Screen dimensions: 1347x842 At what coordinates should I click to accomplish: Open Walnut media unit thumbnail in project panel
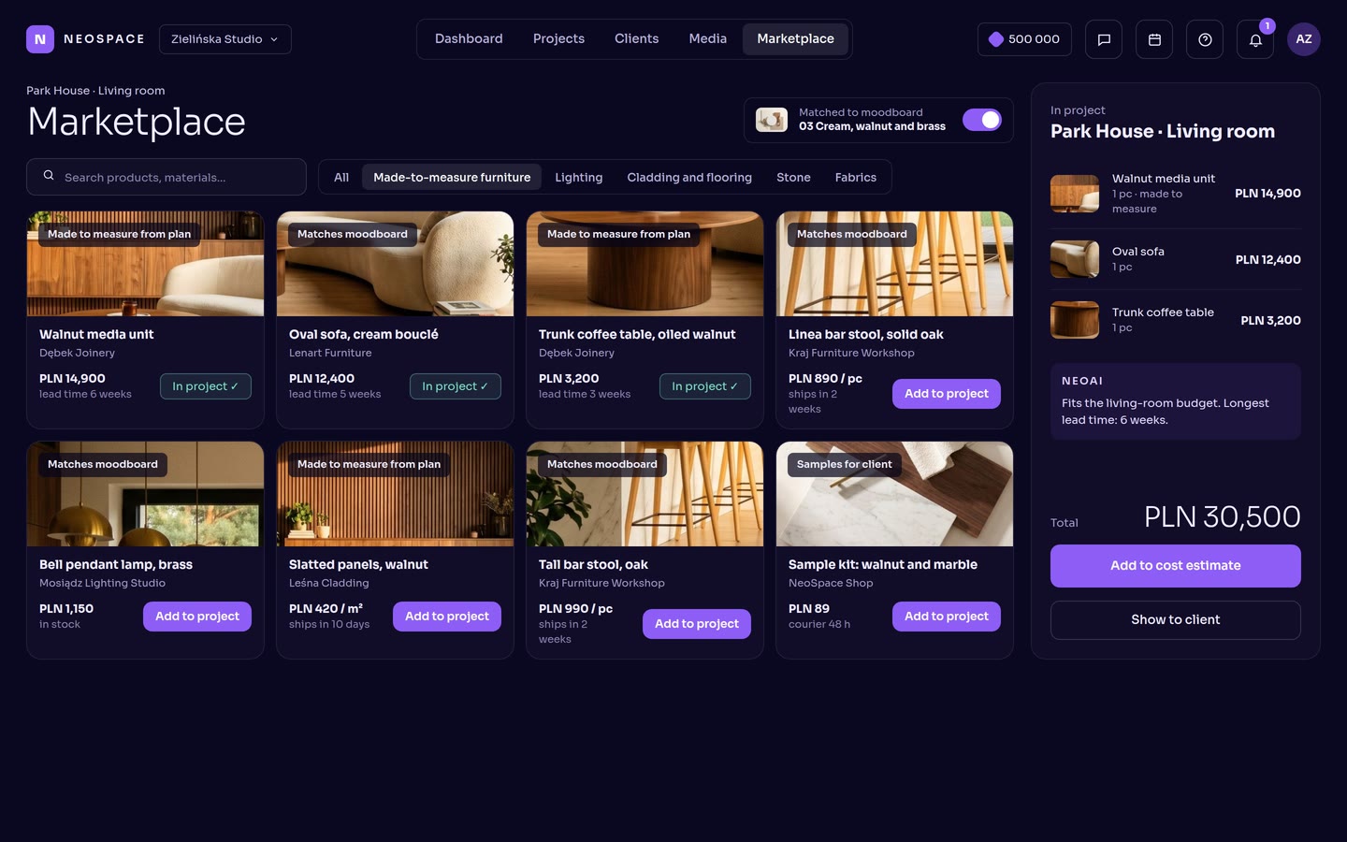coord(1075,194)
